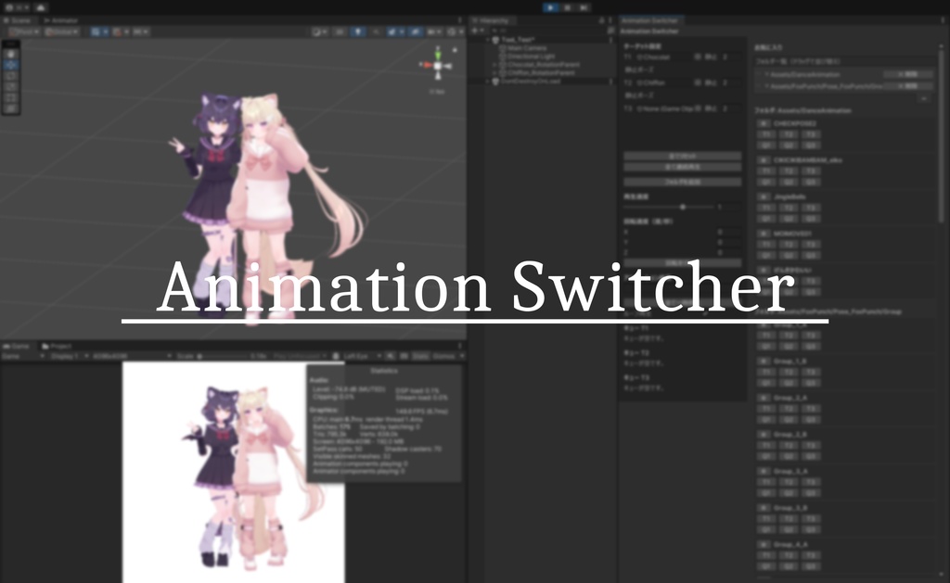950x583 pixels.
Task: Select the Hand view tool
Action: [11, 54]
